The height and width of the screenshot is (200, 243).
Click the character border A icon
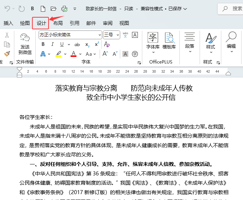(135, 35)
